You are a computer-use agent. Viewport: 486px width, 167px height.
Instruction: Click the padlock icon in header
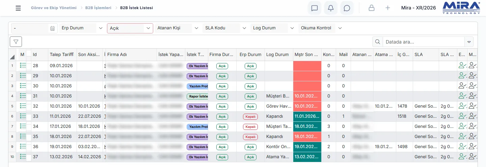(372, 8)
